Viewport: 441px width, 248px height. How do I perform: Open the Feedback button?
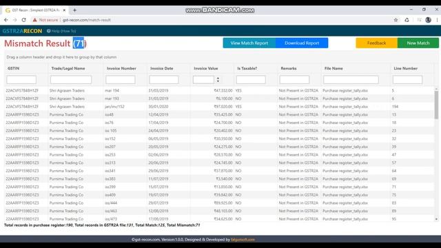pos(377,43)
